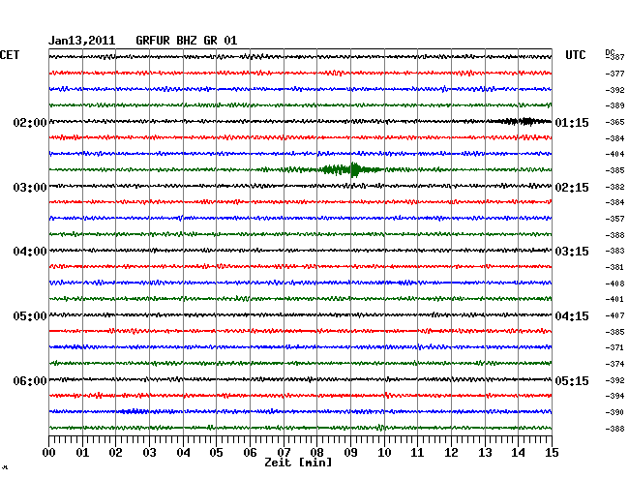Viewport: 629px width, 478px height.
Task: Click the DC offset value -390
Action: [x=614, y=412]
